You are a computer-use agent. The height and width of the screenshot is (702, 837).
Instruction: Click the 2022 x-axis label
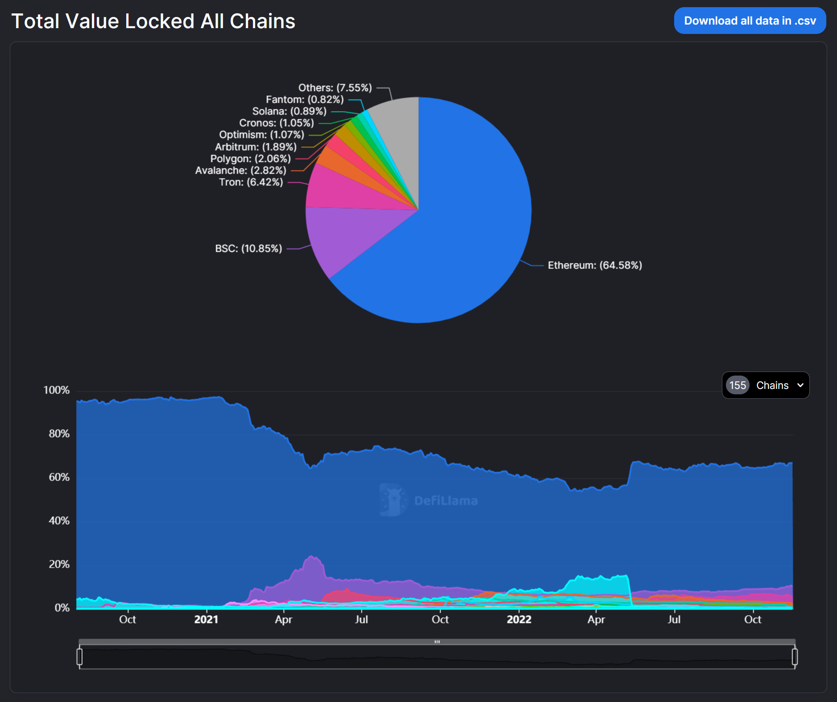click(519, 619)
